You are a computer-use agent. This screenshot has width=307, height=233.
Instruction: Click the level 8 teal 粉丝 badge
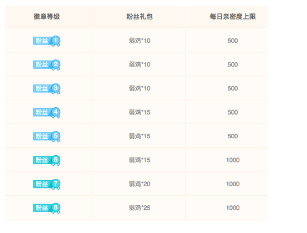point(47,208)
